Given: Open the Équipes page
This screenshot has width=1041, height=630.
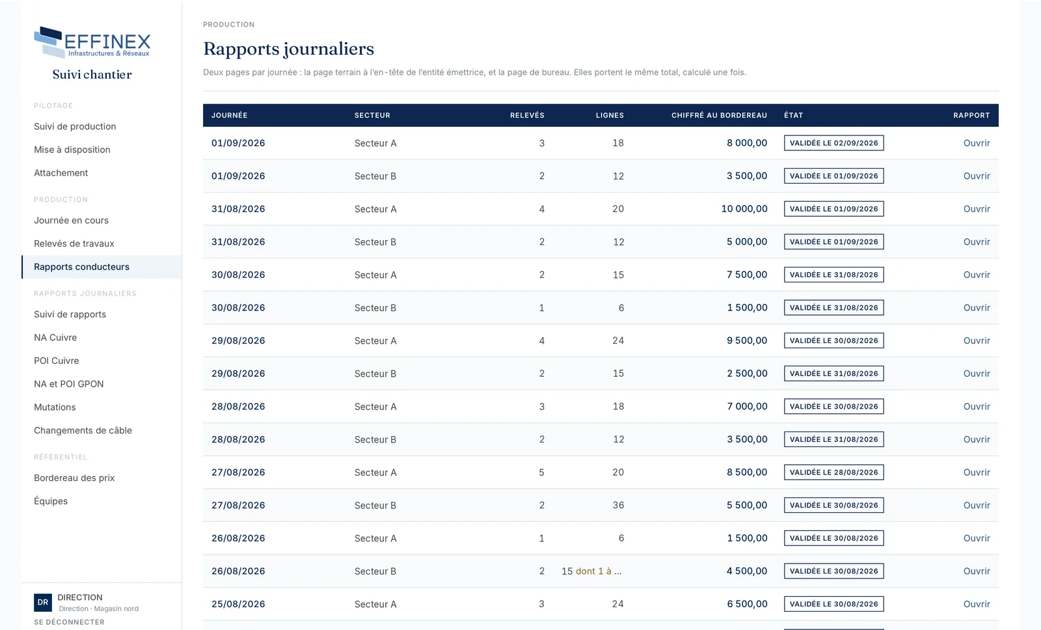Looking at the screenshot, I should pyautogui.click(x=51, y=501).
